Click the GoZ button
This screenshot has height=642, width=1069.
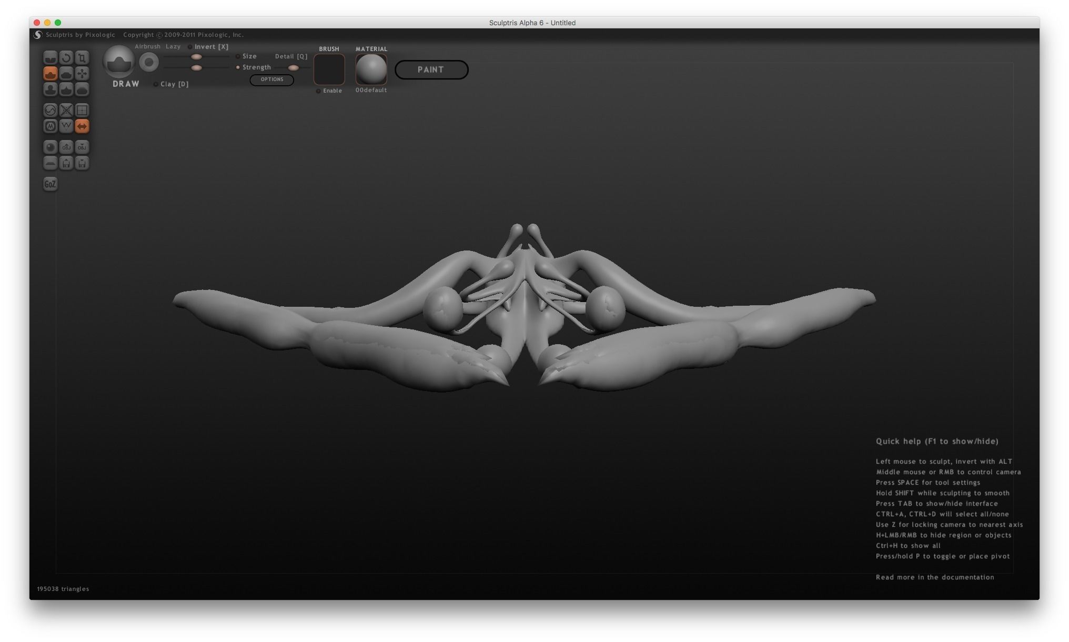[50, 184]
